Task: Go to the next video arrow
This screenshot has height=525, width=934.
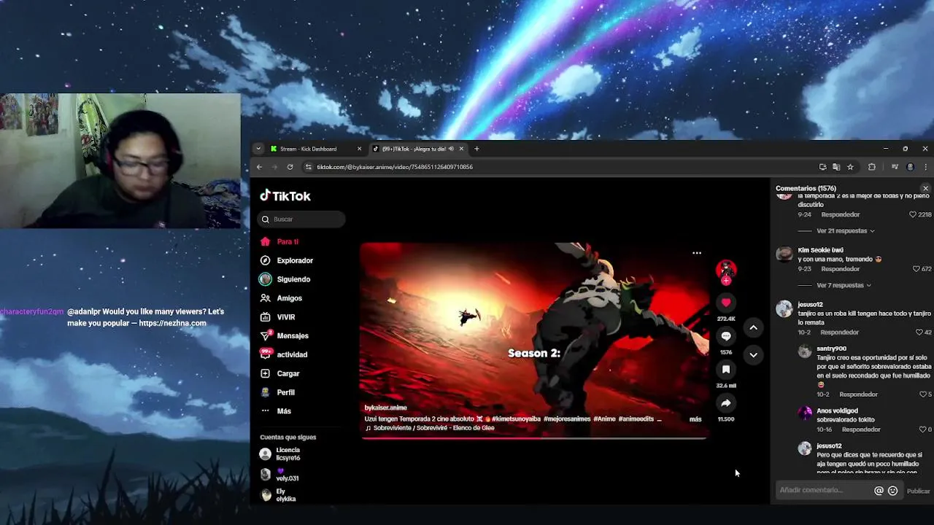Action: pos(753,355)
